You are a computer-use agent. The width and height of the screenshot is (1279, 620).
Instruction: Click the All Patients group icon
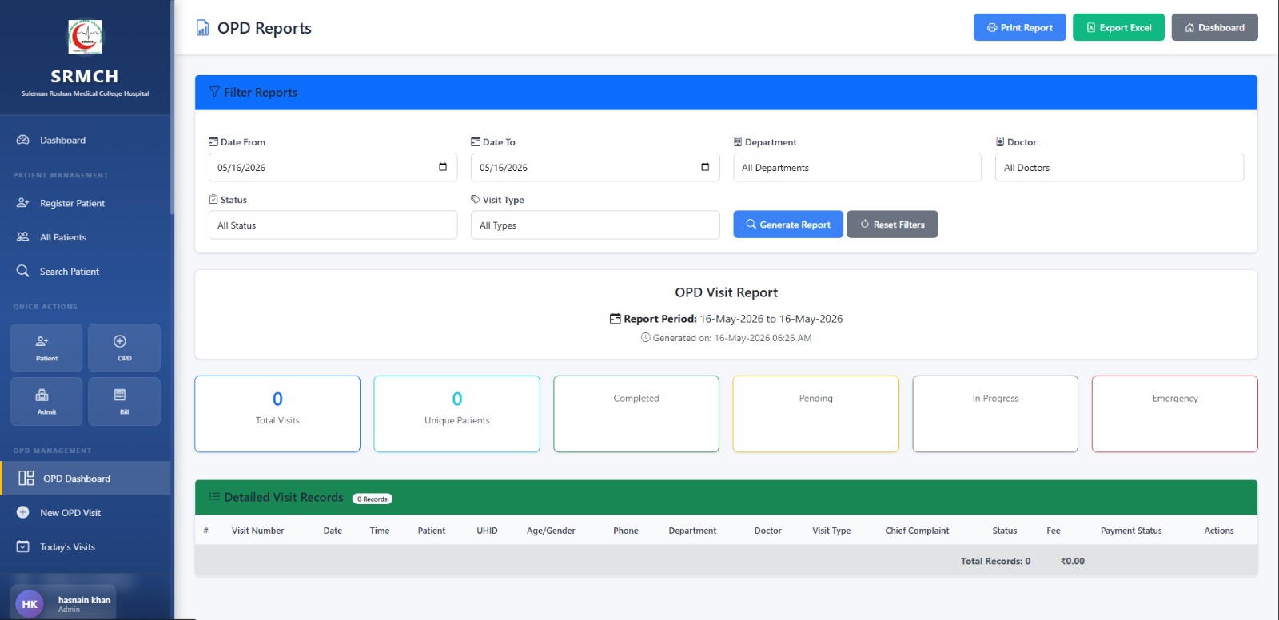point(23,237)
